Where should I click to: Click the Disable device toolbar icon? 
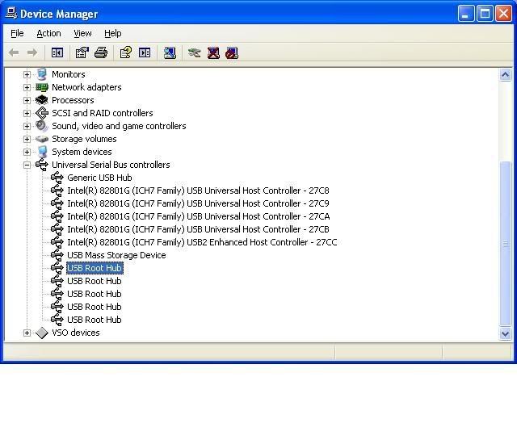232,52
